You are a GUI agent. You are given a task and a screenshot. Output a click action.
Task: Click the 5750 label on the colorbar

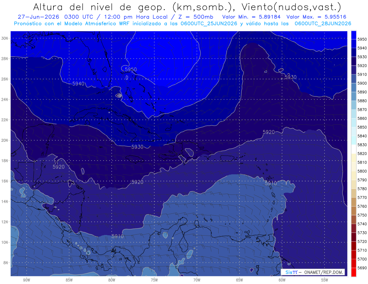point(362,215)
